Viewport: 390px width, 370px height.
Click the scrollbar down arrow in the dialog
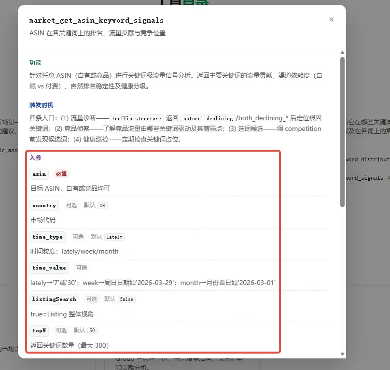(x=342, y=354)
